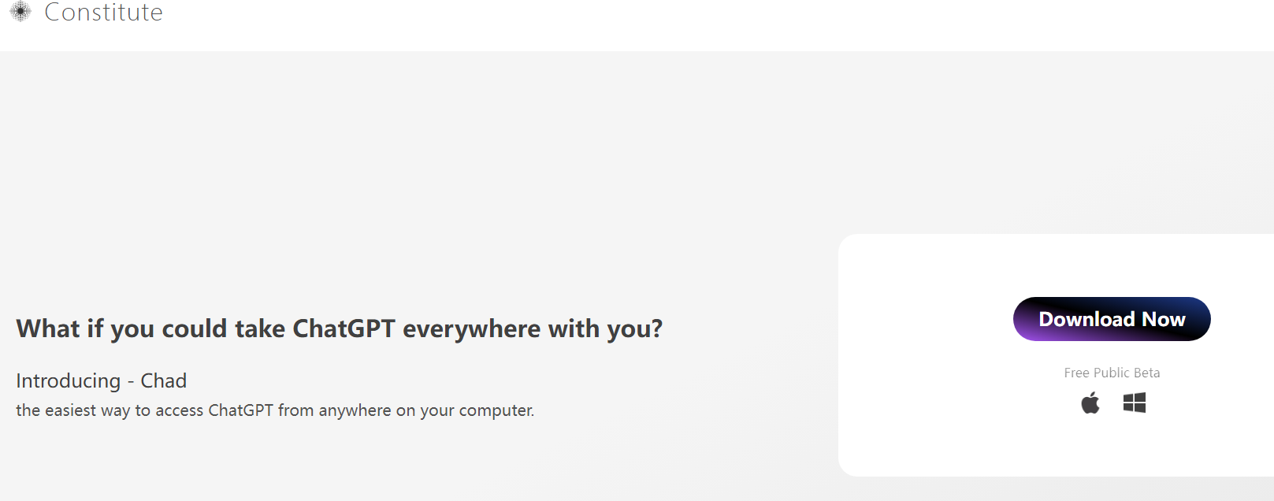
Task: Click the word Chad in the intro
Action: tap(164, 380)
